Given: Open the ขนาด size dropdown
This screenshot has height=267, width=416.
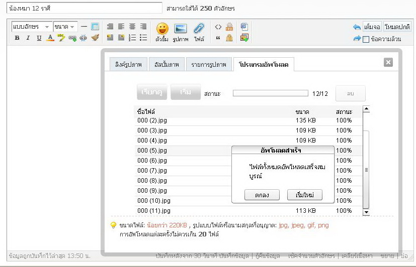Looking at the screenshot, I should (65, 27).
